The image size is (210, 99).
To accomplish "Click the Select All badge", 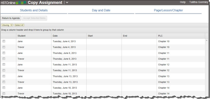I will pyautogui.click(x=19, y=25).
